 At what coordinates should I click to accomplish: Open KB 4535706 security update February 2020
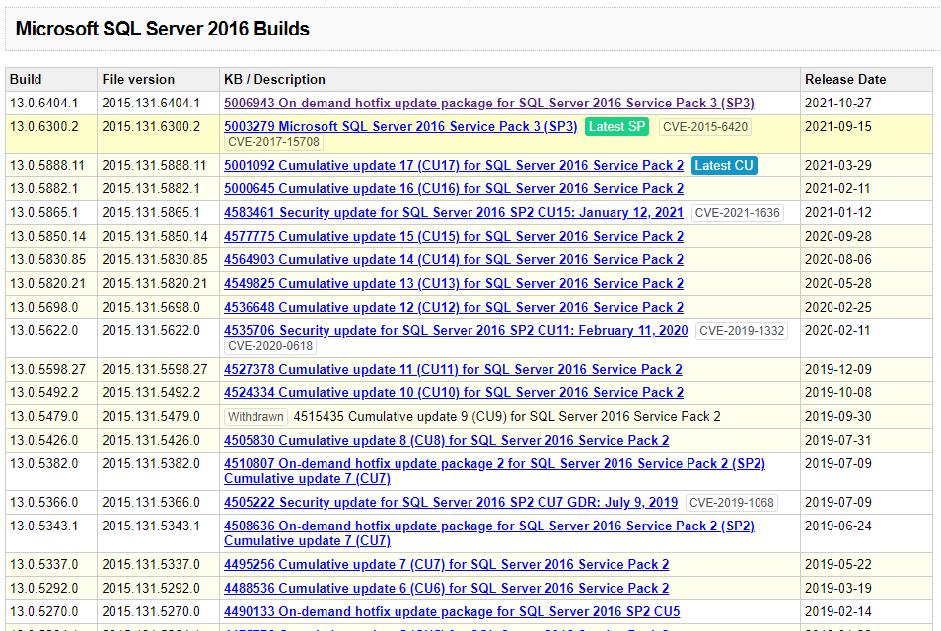coord(456,331)
